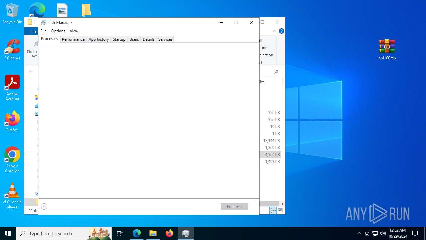The width and height of the screenshot is (426, 240).
Task: Toggle fewer details in Task Manager
Action: 44,207
